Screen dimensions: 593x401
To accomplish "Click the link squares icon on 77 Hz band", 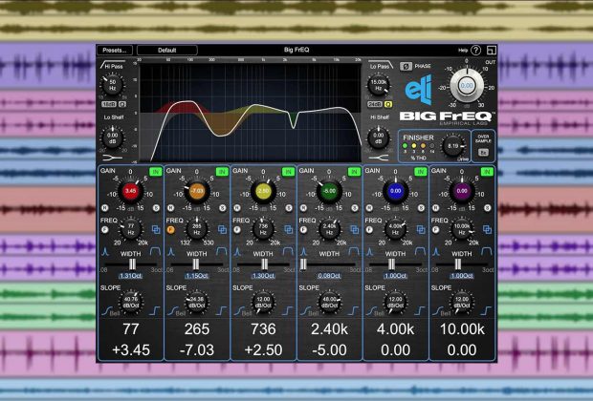I will pos(156,229).
